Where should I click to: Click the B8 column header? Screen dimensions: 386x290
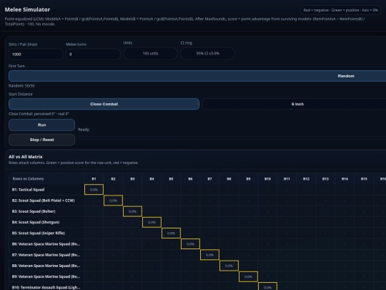point(229,179)
